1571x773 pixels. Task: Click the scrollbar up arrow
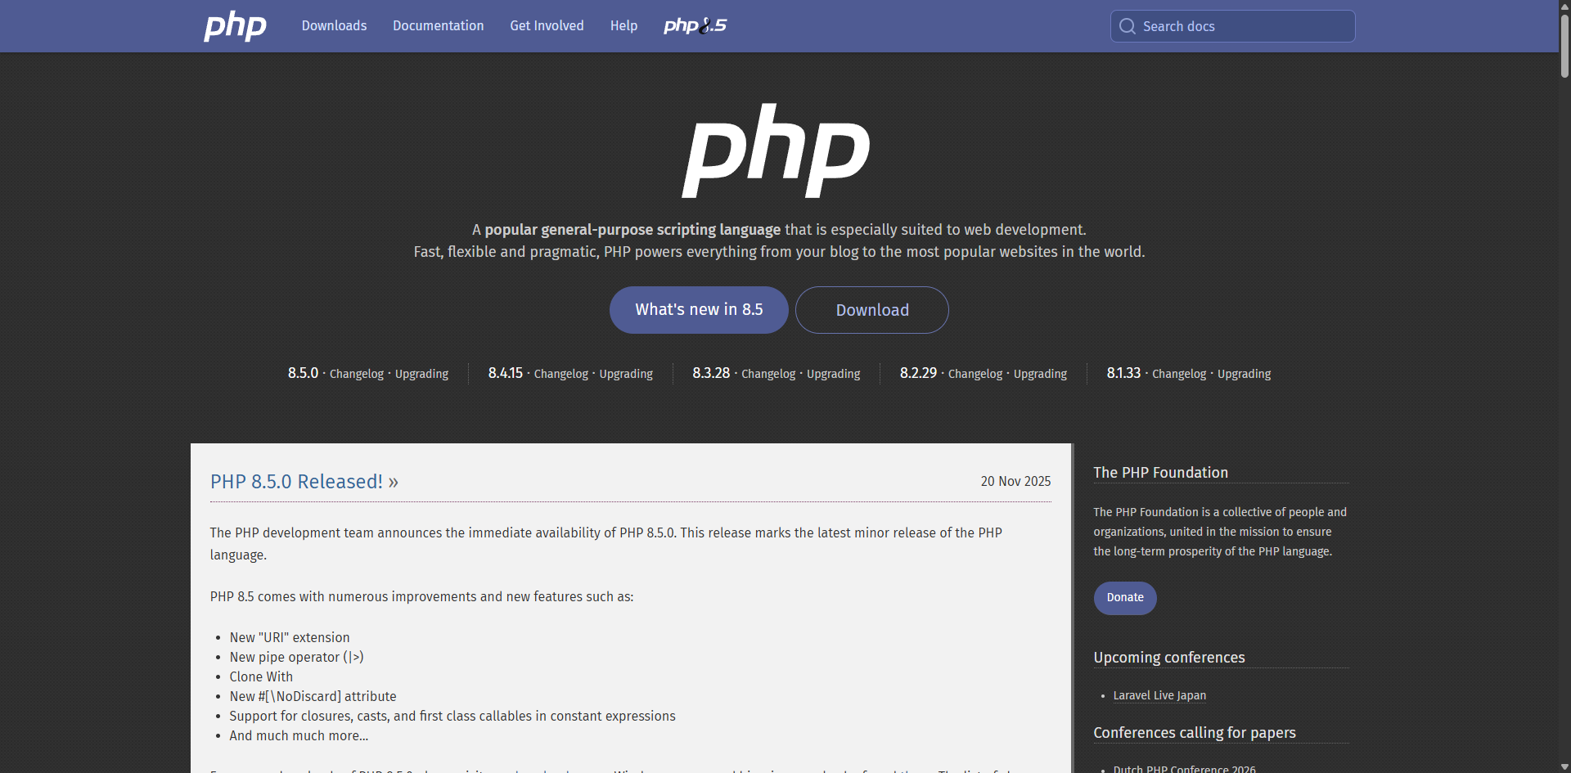coord(1564,6)
